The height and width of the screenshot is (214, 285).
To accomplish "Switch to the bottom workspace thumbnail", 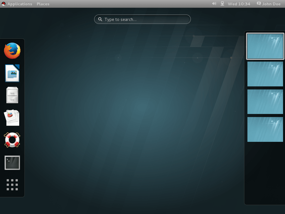I will pyautogui.click(x=265, y=129).
